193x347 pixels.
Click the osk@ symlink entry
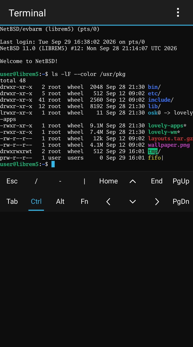[154, 113]
